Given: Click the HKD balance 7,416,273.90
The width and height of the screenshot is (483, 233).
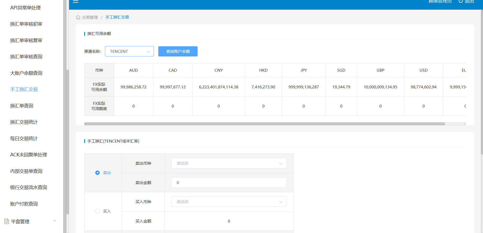Looking at the screenshot, I should click(263, 87).
